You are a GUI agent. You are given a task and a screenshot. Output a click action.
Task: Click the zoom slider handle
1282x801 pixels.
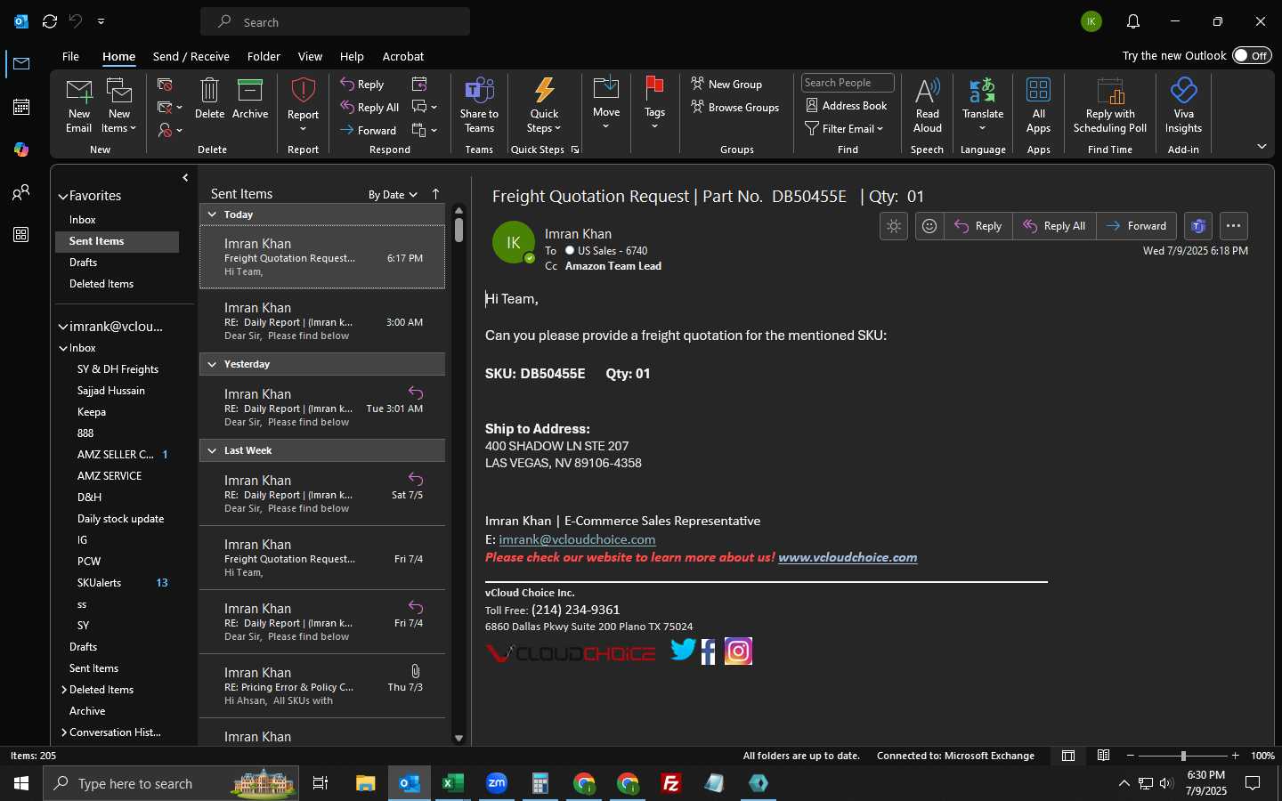[x=1183, y=756]
